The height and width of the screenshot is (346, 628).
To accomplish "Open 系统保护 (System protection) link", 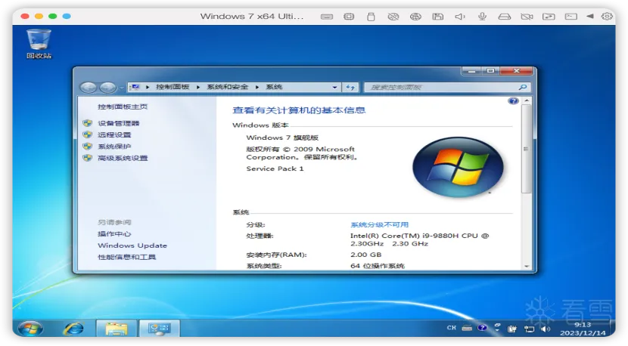I will tap(114, 147).
